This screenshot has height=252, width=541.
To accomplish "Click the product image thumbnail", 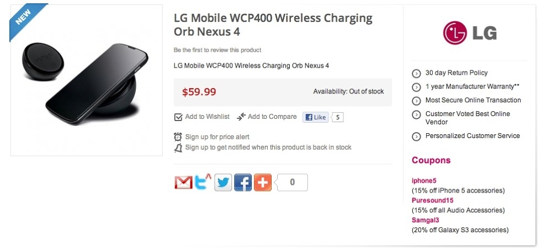I will [86, 80].
